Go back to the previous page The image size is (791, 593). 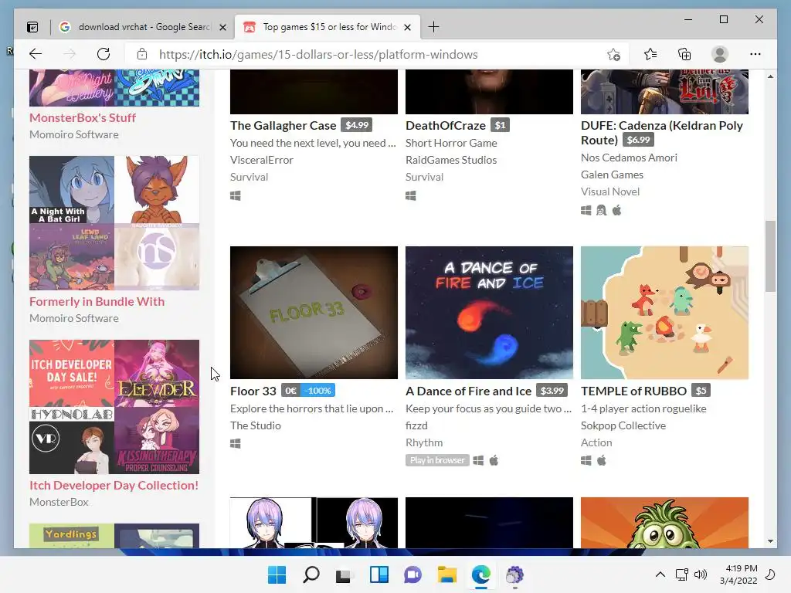pyautogui.click(x=36, y=54)
